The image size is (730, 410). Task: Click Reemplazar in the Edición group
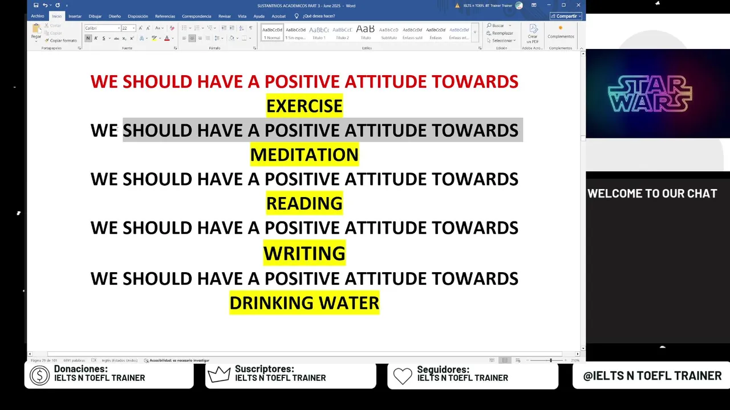point(499,33)
